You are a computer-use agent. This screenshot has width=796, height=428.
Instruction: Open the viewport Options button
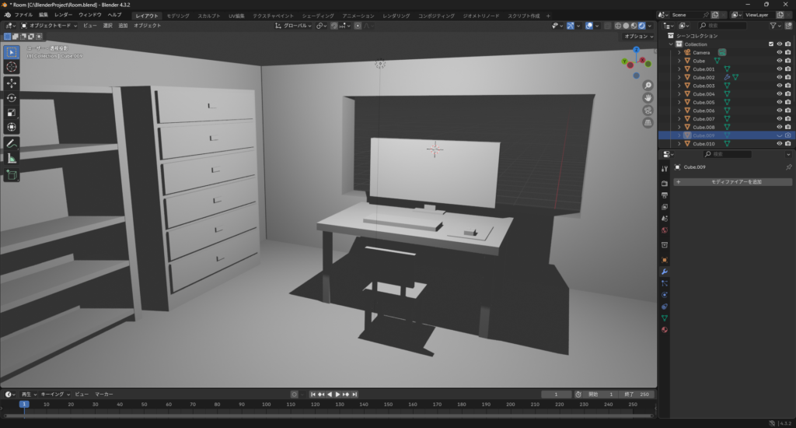pyautogui.click(x=639, y=37)
